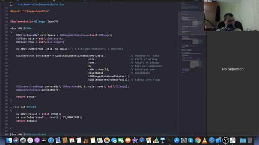Click CVGrayscaleMat method name

(x=36, y=135)
